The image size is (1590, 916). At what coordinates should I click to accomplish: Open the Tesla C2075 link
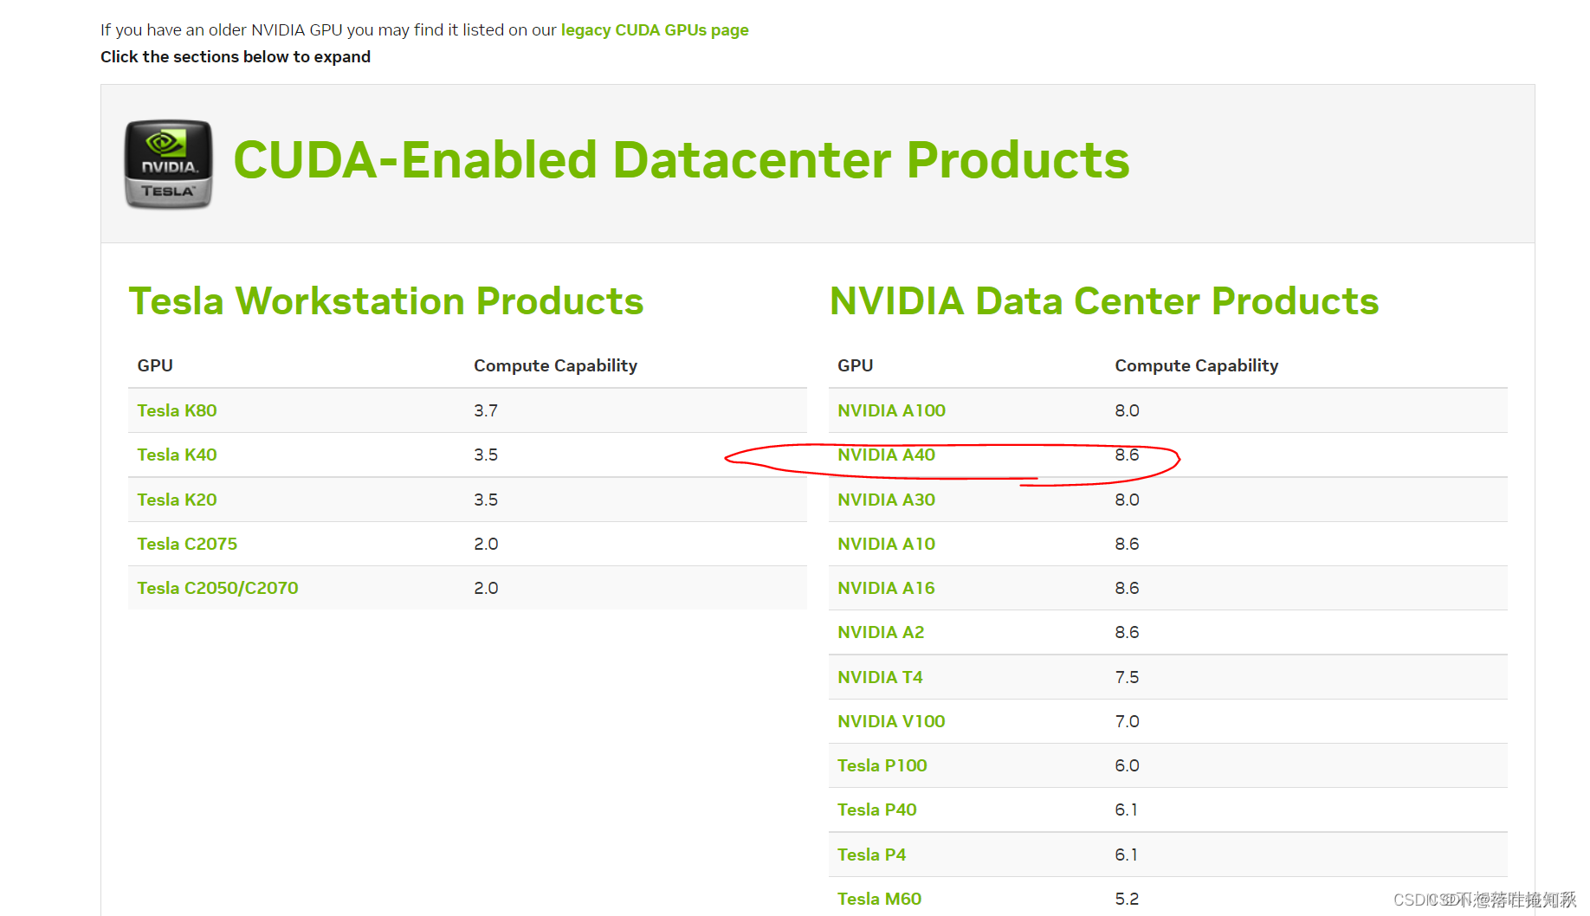[x=187, y=544]
